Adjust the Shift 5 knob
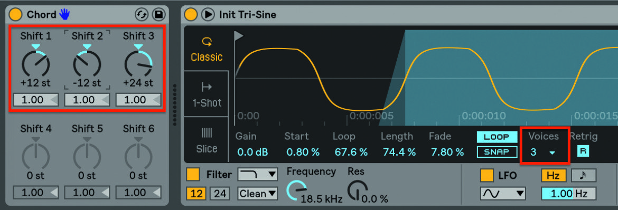This screenshot has height=210, width=618. click(87, 157)
